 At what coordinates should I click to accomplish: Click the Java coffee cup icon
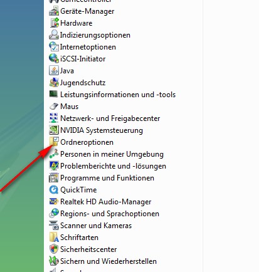54,71
